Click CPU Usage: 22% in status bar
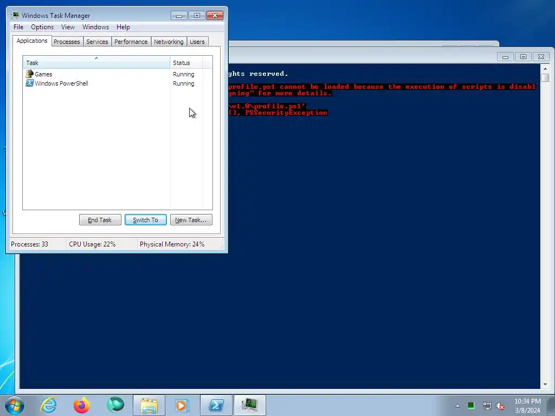 click(92, 244)
